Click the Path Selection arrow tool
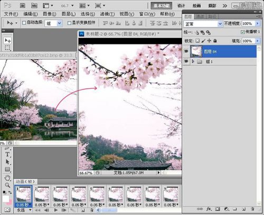Screen dimensions: 264x215 pos(7,162)
